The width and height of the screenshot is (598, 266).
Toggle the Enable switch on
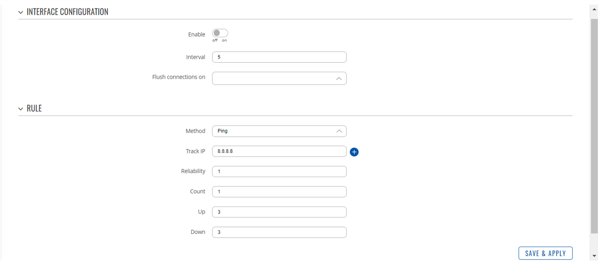pyautogui.click(x=220, y=33)
